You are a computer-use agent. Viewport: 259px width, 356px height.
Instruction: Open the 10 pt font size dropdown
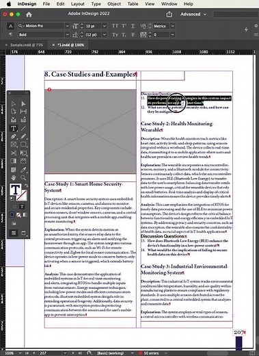(x=104, y=26)
